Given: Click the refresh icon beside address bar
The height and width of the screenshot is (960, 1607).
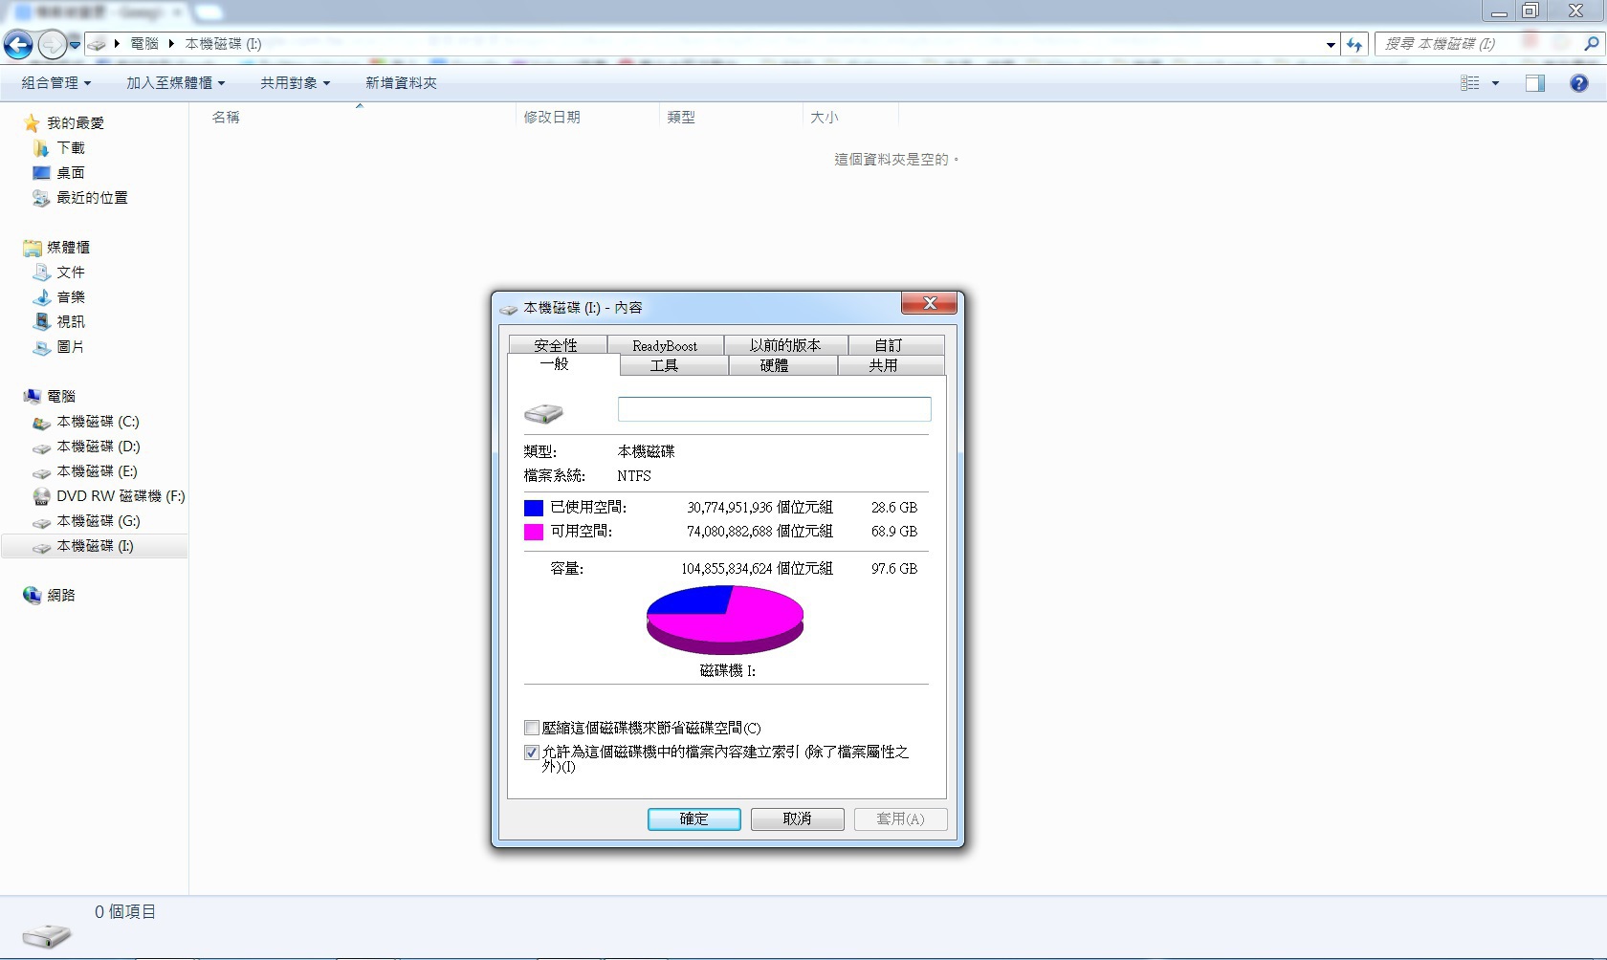Looking at the screenshot, I should [1354, 44].
